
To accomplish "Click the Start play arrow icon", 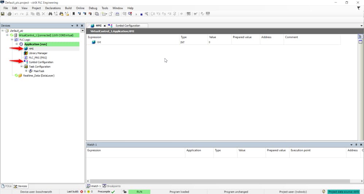I will tap(136, 15).
